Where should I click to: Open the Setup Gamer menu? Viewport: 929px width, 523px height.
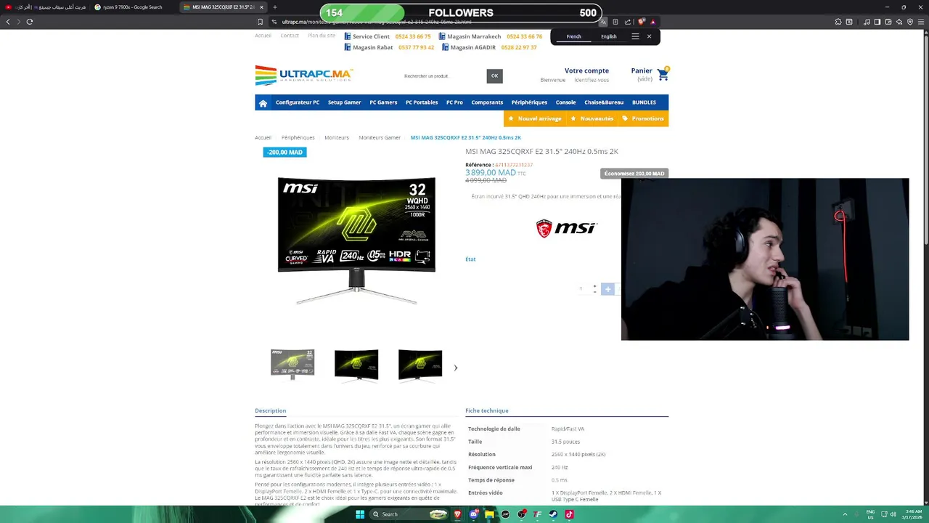coord(344,102)
